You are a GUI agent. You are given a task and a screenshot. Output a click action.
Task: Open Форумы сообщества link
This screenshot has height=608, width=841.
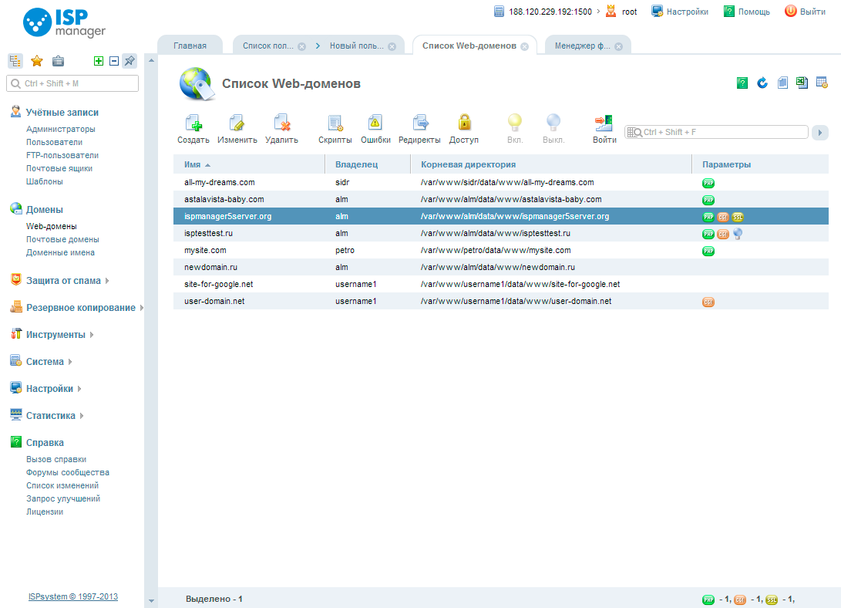click(x=68, y=472)
